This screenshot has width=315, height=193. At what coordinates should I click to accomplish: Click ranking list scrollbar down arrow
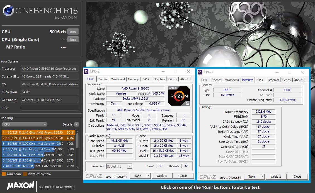pyautogui.click(x=77, y=167)
